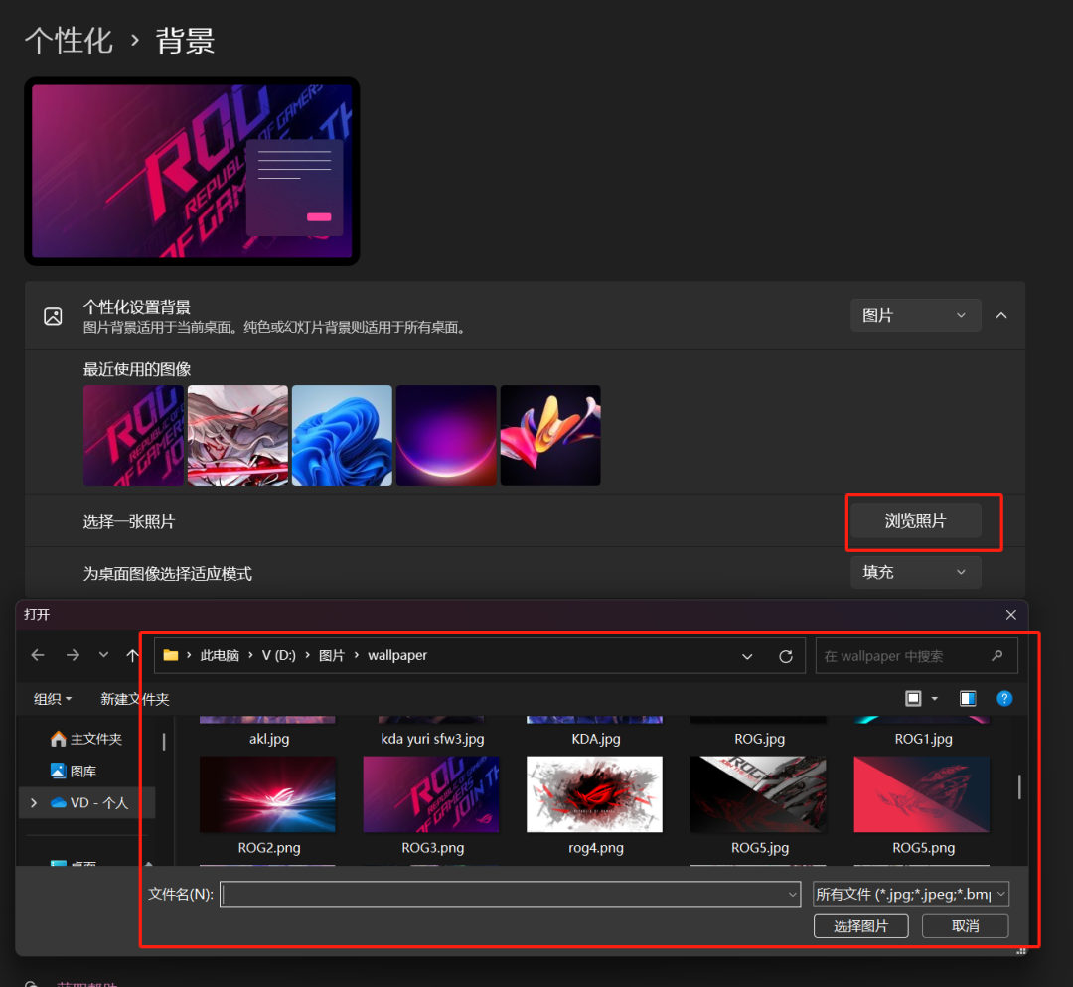Click the ROG.jpg file name
This screenshot has width=1073, height=987.
pyautogui.click(x=760, y=739)
